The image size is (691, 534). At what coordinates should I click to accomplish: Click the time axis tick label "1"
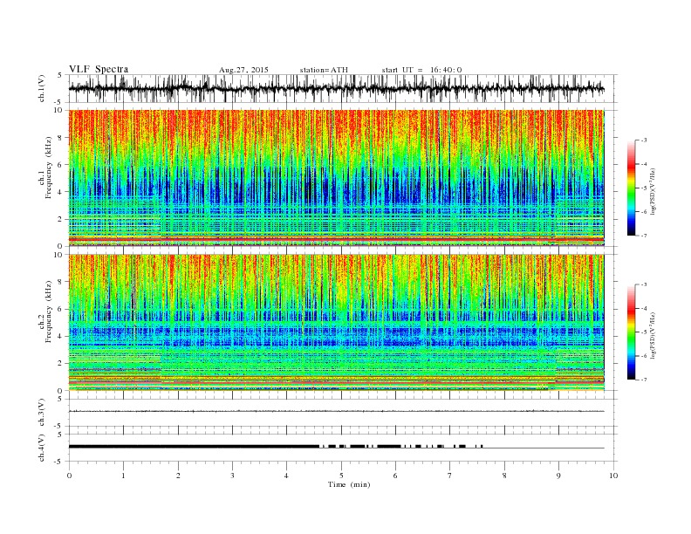point(123,476)
